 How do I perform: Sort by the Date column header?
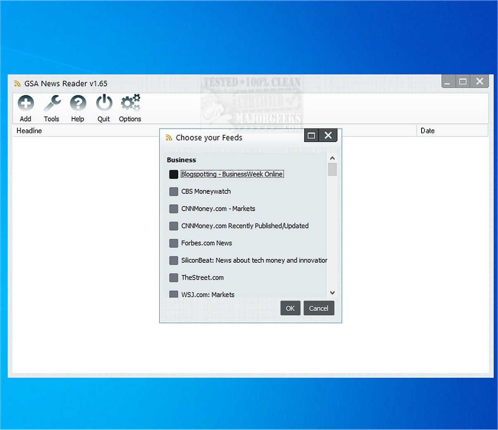tap(427, 131)
